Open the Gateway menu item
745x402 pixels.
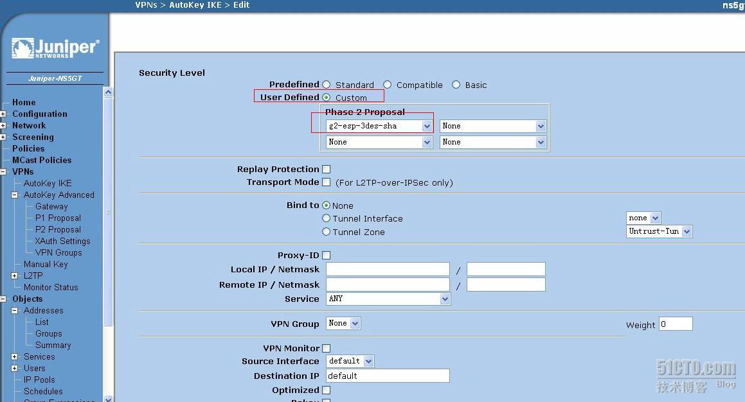51,206
